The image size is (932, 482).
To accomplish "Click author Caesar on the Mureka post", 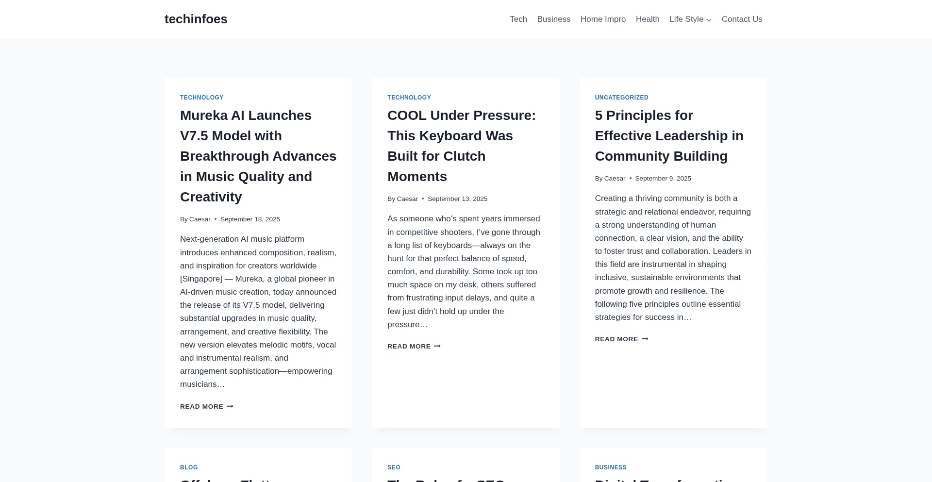I will (200, 219).
